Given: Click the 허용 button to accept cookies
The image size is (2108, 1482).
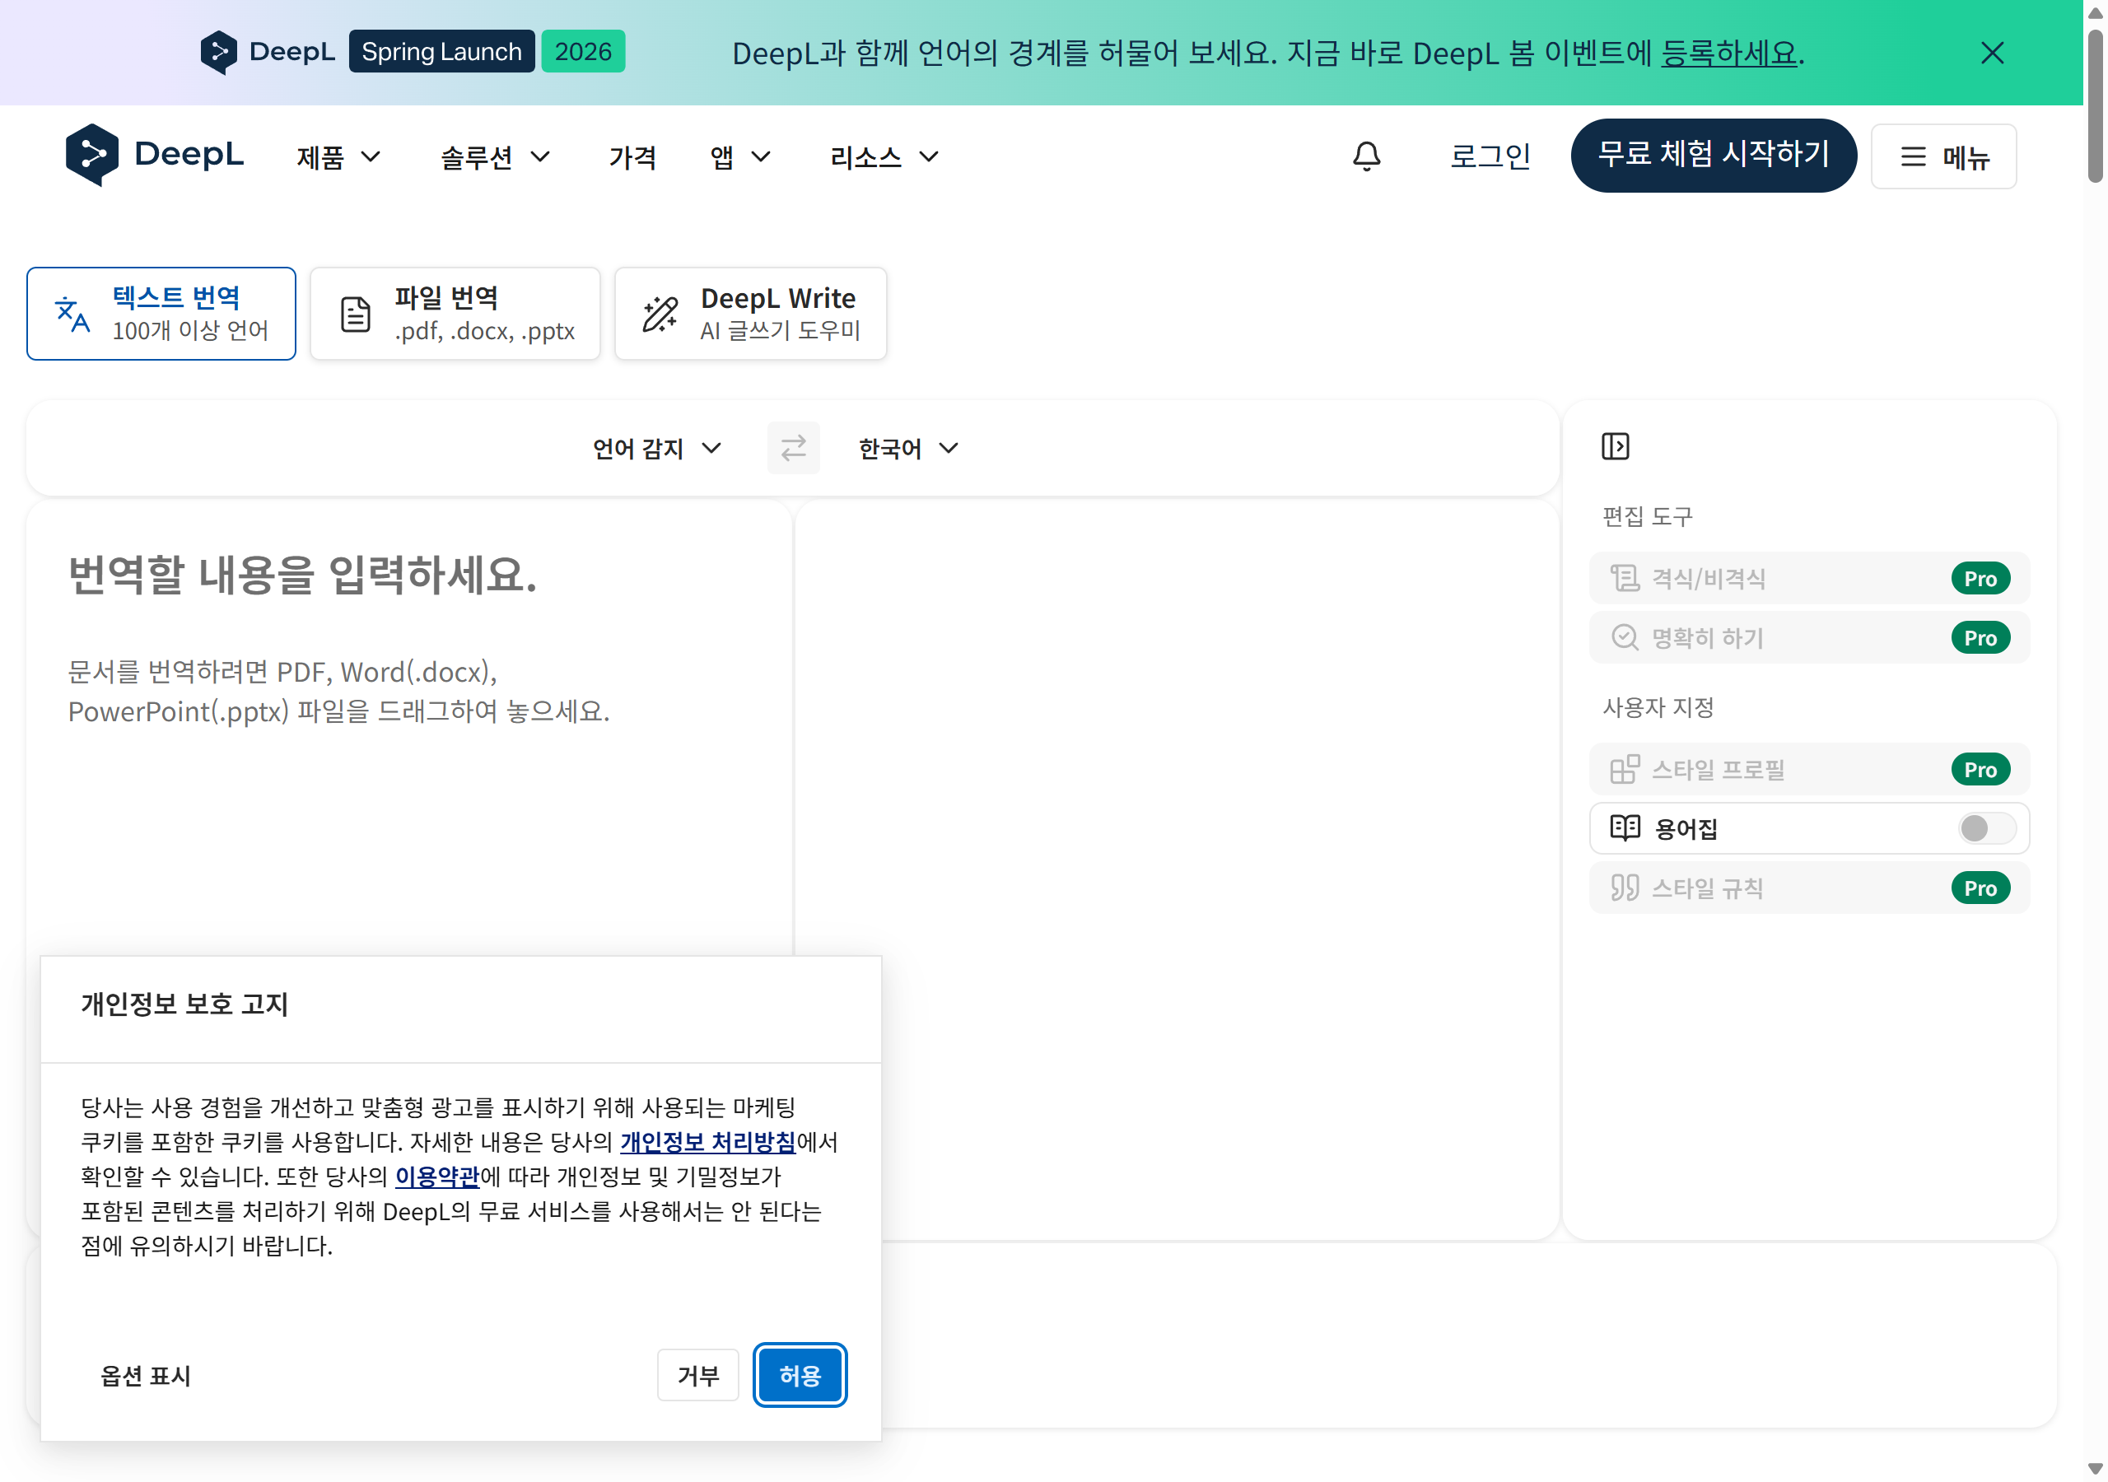Looking at the screenshot, I should pyautogui.click(x=800, y=1375).
